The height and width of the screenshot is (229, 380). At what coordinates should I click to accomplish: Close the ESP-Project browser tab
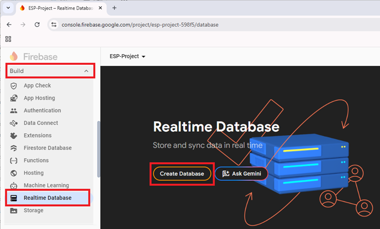100,8
